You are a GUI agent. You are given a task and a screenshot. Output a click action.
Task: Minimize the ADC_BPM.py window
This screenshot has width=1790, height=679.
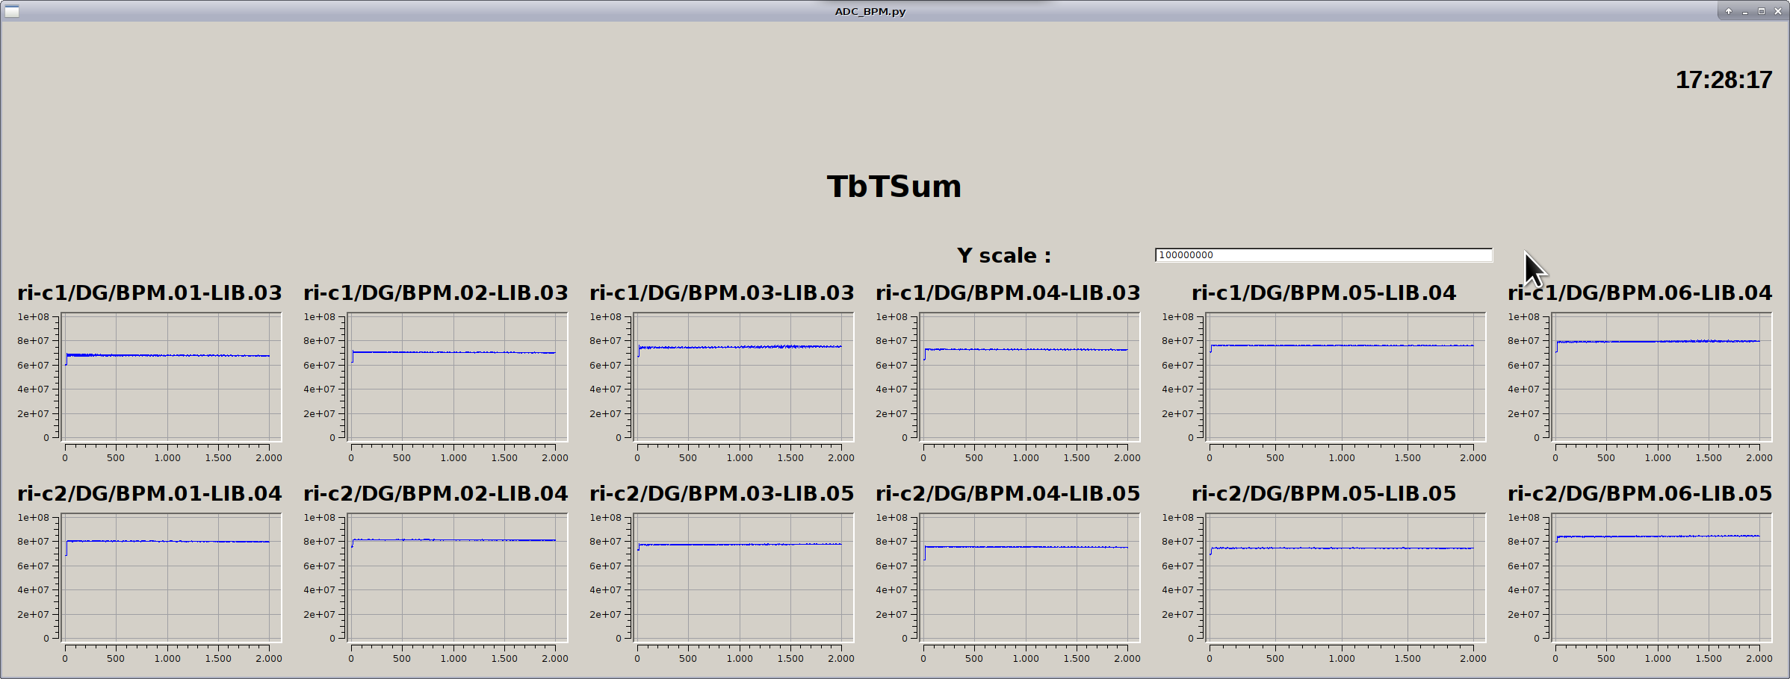click(x=1745, y=11)
